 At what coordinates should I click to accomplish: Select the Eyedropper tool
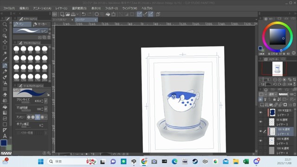coord(5,59)
